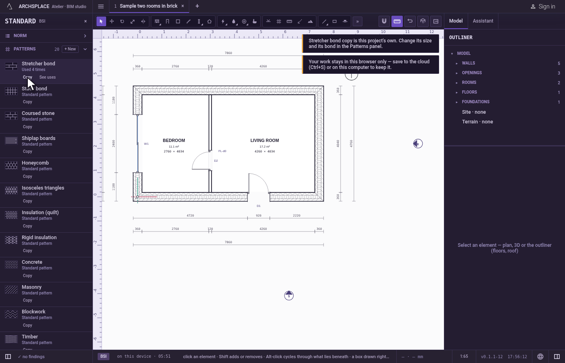Screen dimensions: 565x363
Task: Expand the NORM section
Action: click(46, 36)
